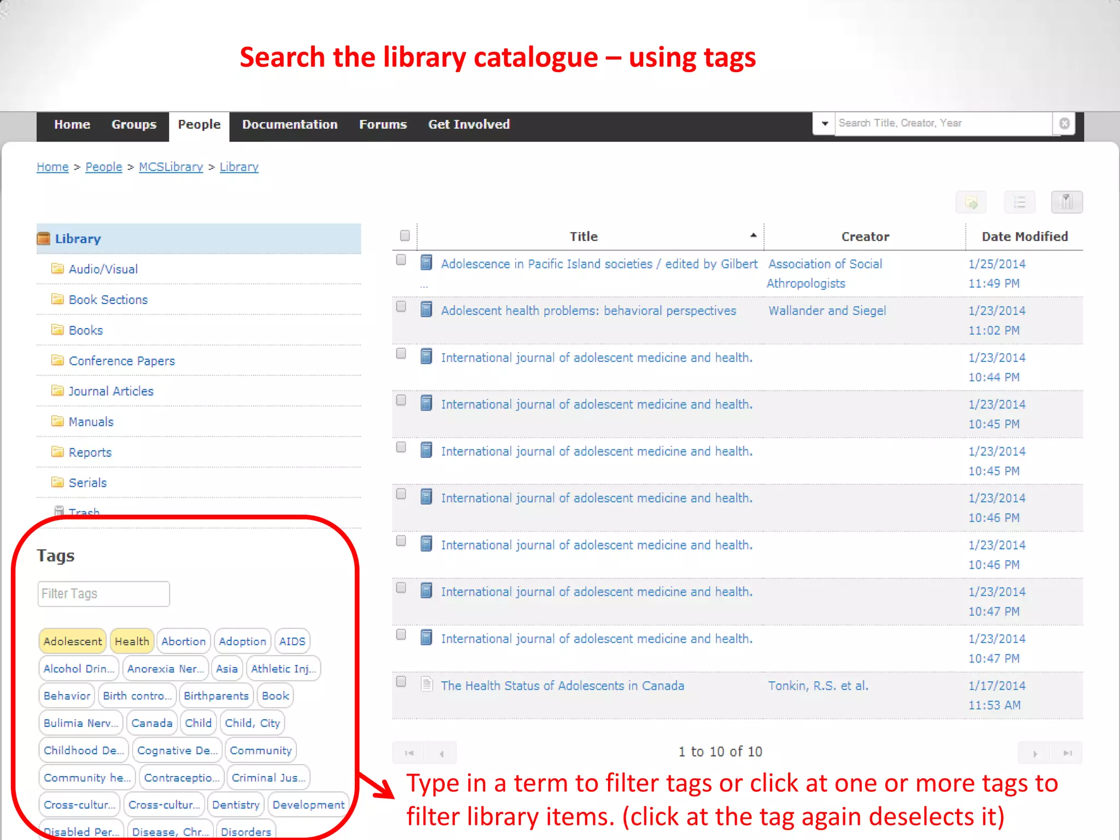This screenshot has width=1120, height=840.
Task: Select the Library root collection
Action: click(199, 239)
